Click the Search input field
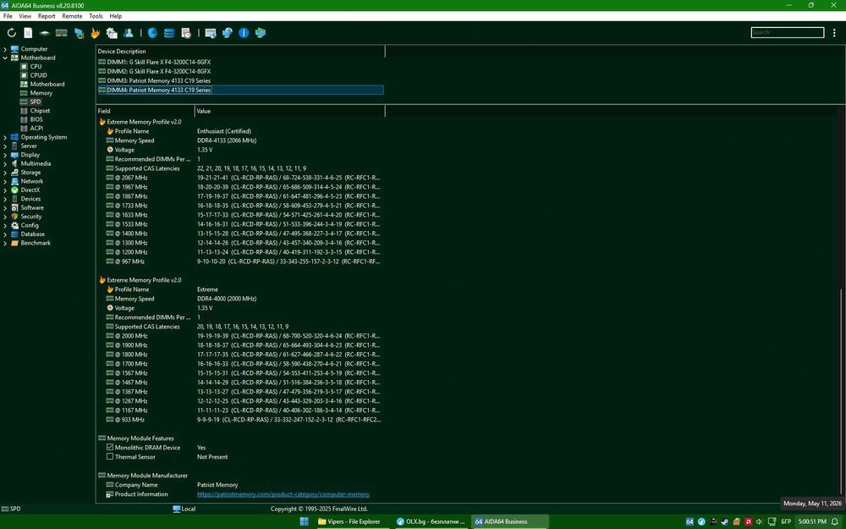The height and width of the screenshot is (529, 846). [x=787, y=32]
